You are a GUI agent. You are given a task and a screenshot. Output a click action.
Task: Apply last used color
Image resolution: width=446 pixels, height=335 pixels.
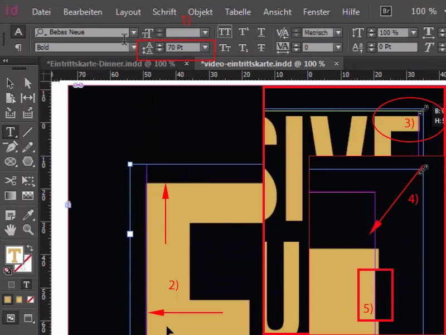pyautogui.click(x=8, y=300)
